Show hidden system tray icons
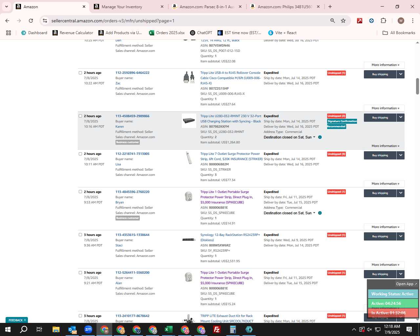 pyautogui.click(x=354, y=329)
